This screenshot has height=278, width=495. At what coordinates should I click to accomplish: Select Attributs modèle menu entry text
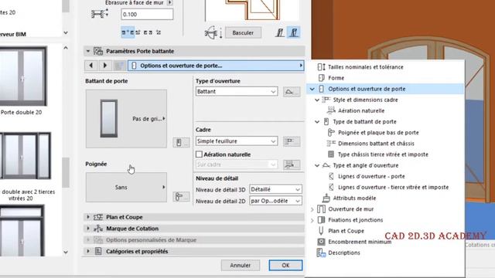click(354, 198)
